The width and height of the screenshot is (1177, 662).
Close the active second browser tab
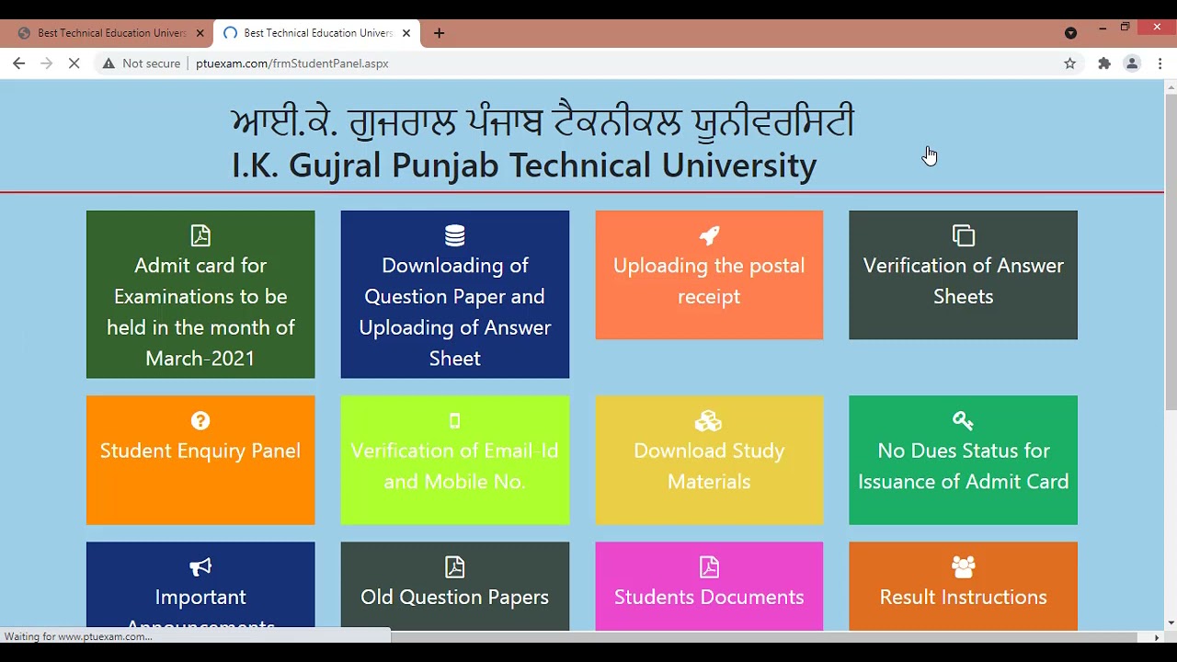pyautogui.click(x=406, y=33)
